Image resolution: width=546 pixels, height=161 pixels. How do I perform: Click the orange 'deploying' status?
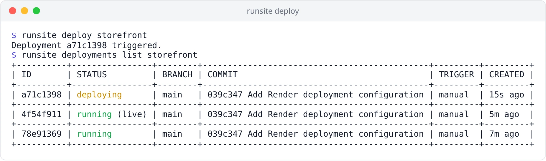coord(99,95)
